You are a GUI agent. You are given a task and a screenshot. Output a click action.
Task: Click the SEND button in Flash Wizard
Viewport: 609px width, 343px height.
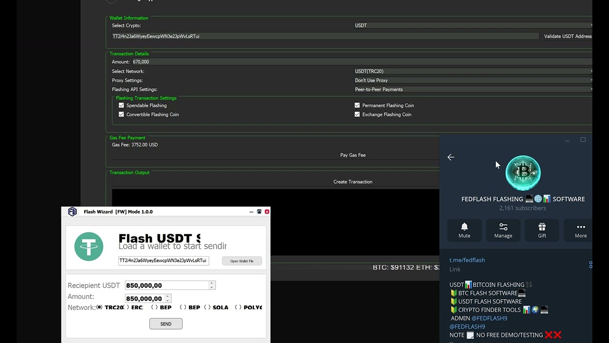166,324
